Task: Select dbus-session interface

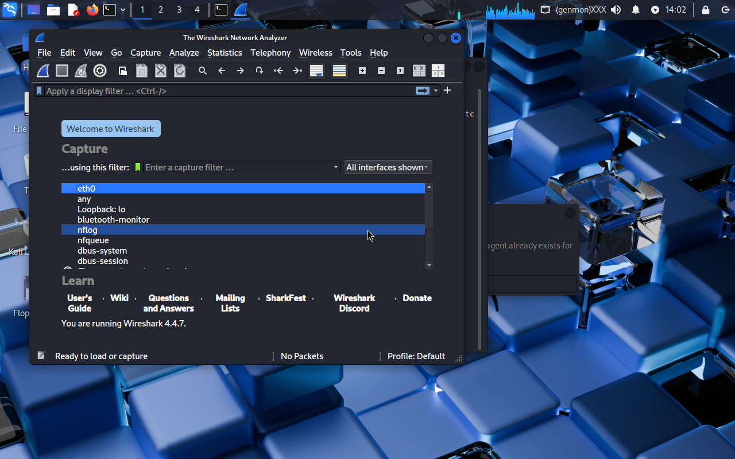Action: (243, 260)
